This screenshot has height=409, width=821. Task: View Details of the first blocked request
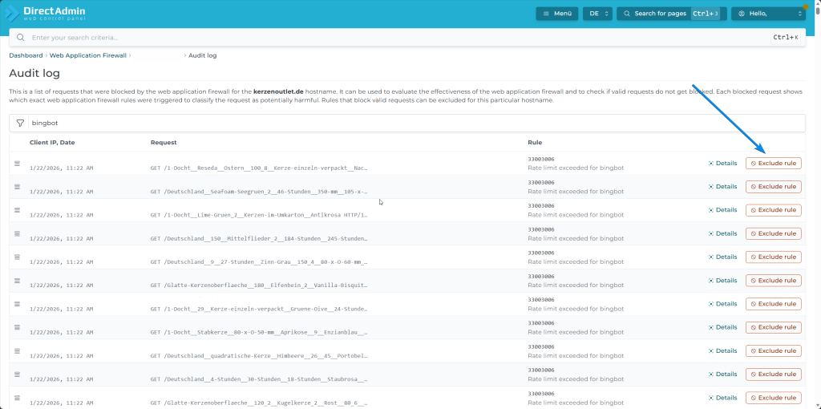click(722, 164)
